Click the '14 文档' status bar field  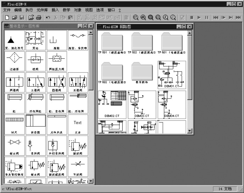tap(225, 189)
